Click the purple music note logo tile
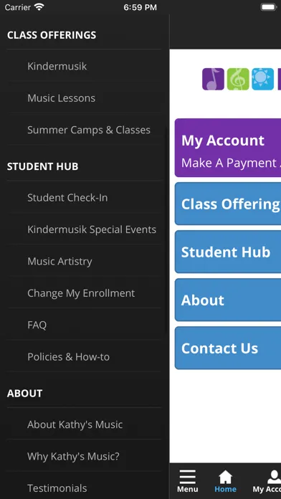The image size is (281, 499). [x=213, y=79]
